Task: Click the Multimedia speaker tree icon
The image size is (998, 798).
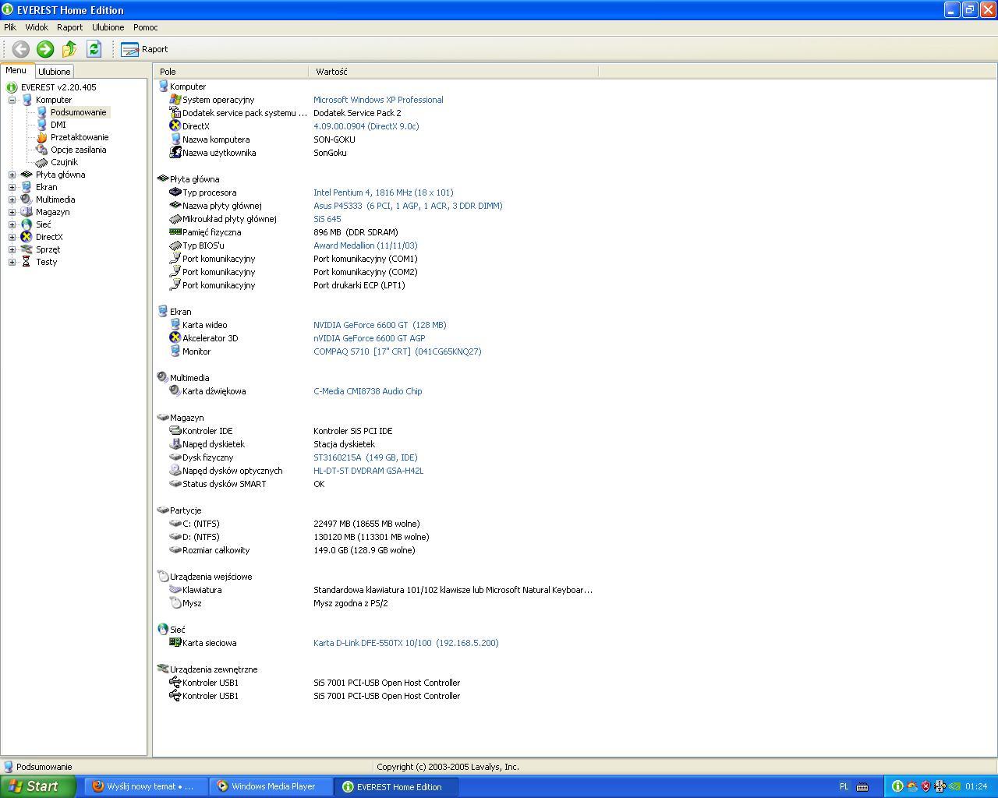Action: [x=27, y=199]
